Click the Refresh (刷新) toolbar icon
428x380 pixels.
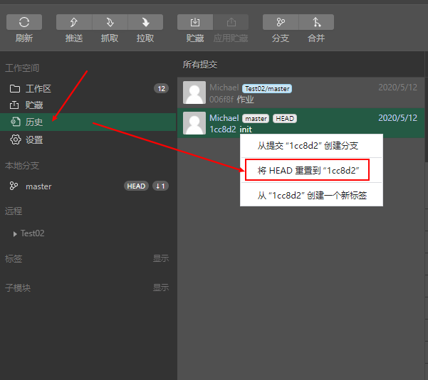24,23
